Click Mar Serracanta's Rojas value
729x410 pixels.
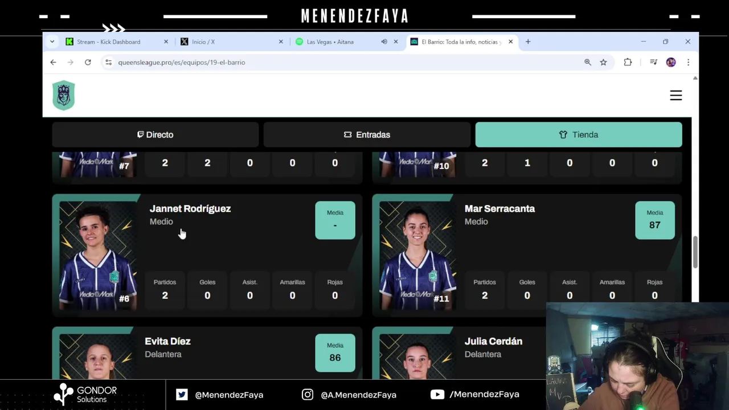(x=654, y=296)
